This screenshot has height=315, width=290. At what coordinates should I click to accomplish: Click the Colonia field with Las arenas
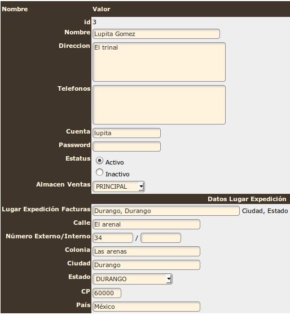pos(146,251)
